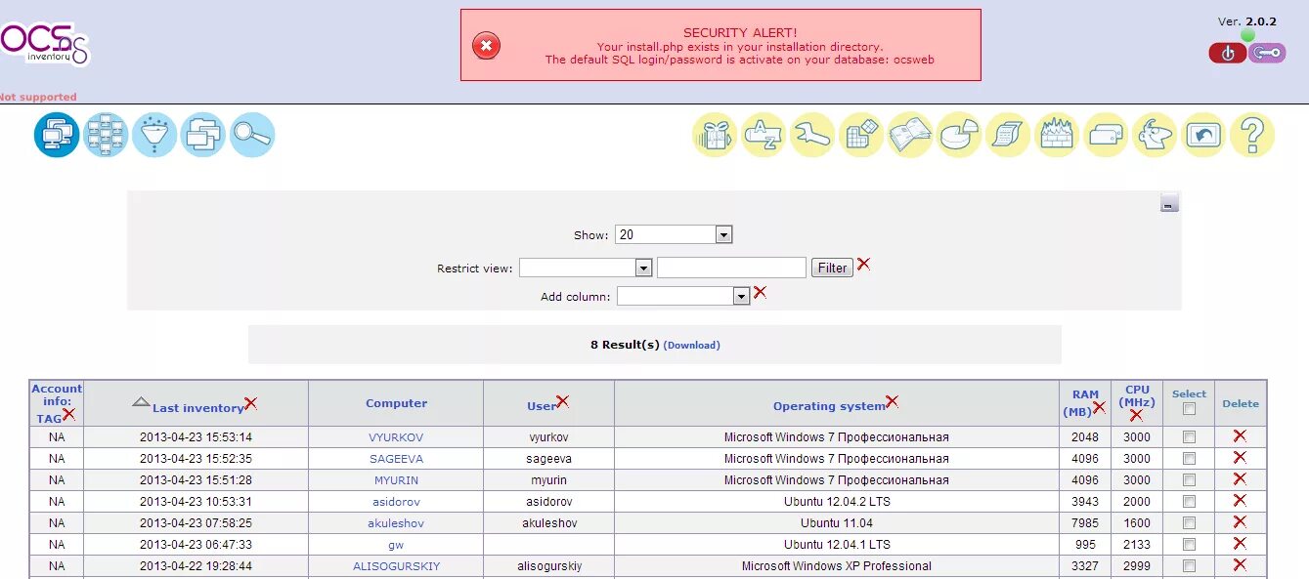Click the Filter button
This screenshot has width=1309, height=579.
click(832, 268)
